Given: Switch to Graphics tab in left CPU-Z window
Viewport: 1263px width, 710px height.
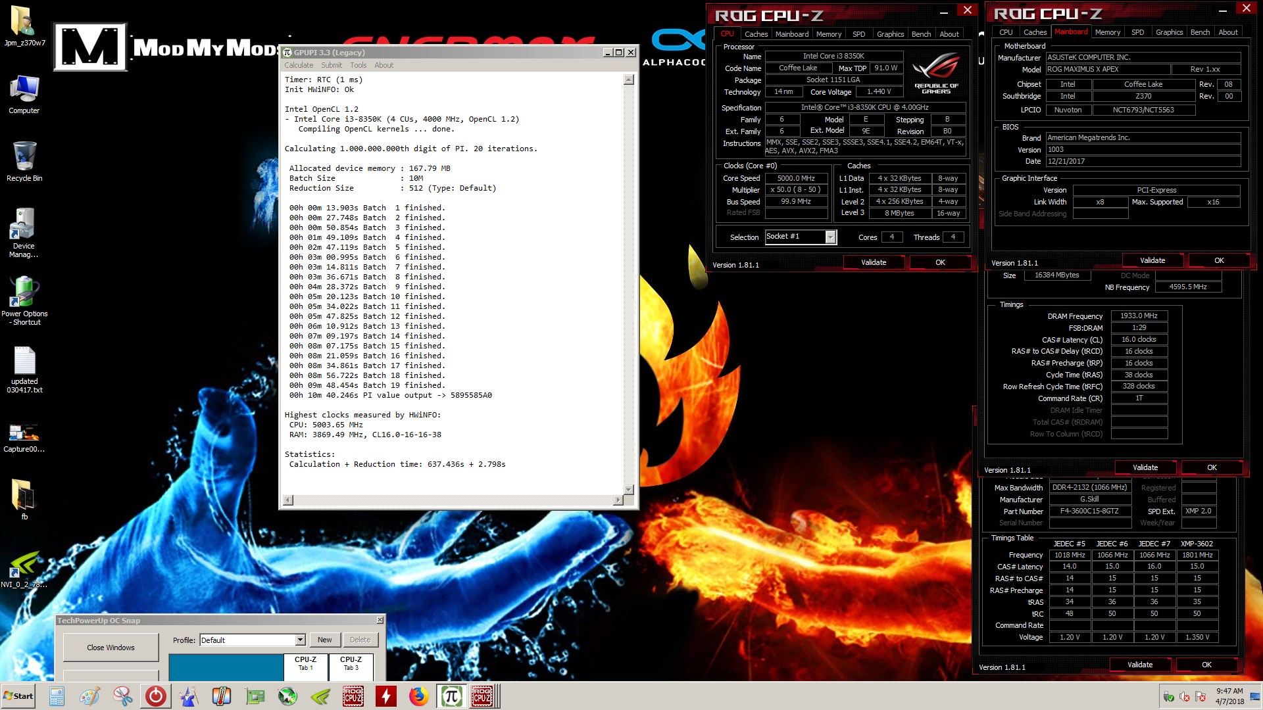Looking at the screenshot, I should [891, 34].
